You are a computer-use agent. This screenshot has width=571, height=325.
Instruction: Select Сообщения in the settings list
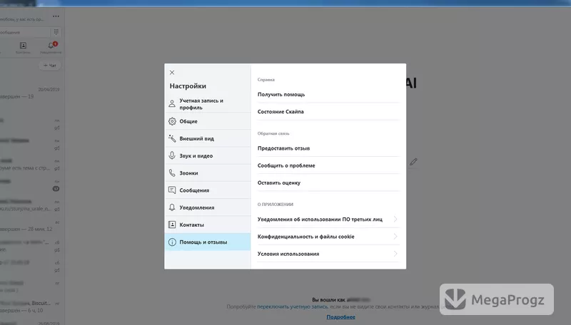[208, 190]
